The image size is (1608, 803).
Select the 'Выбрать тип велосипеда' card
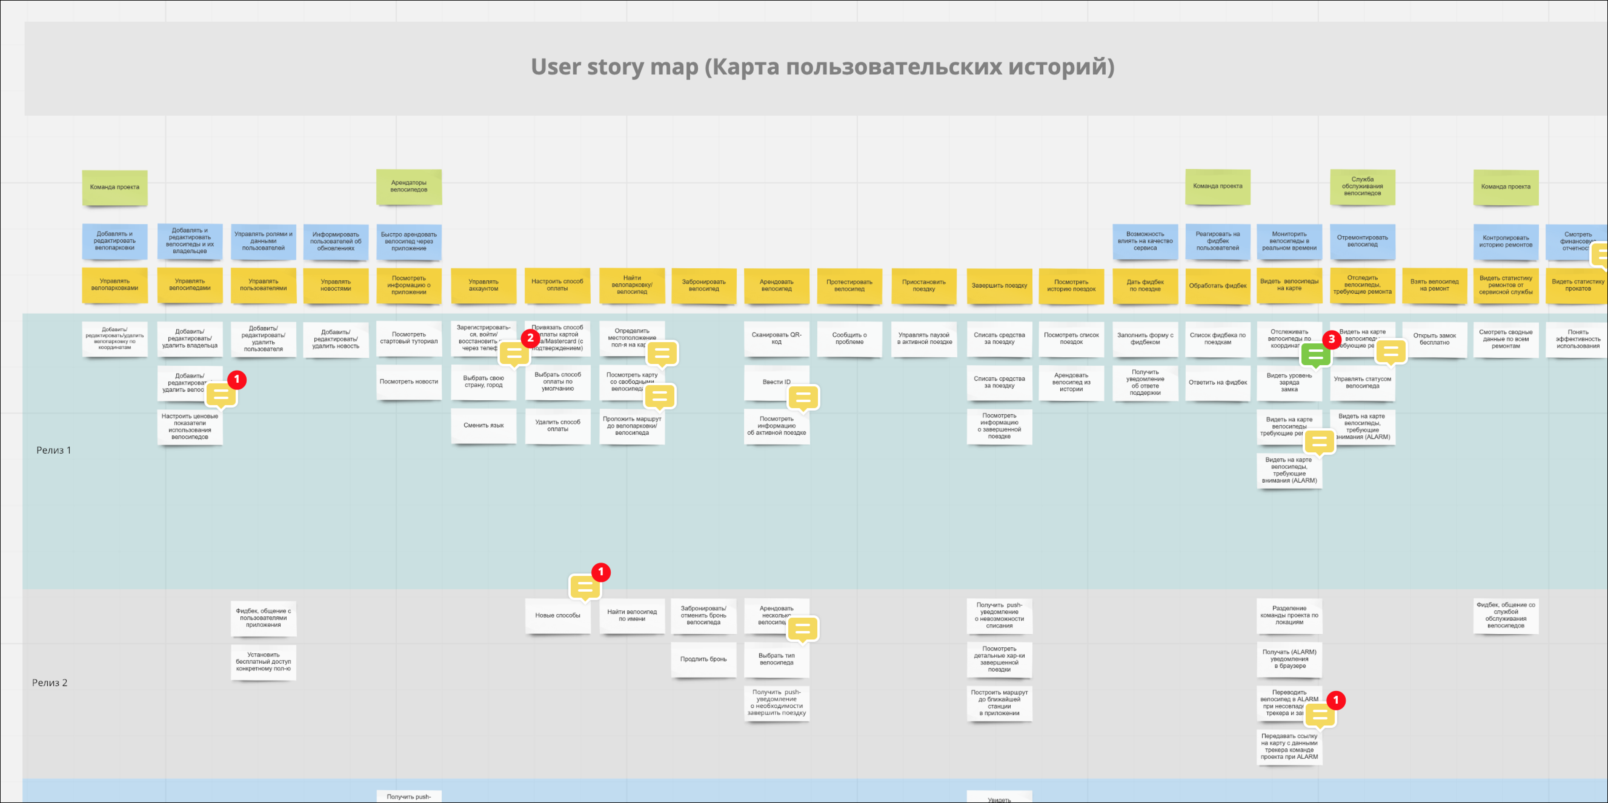[776, 659]
